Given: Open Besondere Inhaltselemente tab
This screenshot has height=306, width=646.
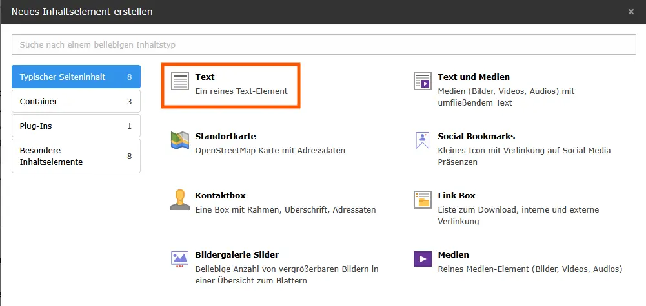Looking at the screenshot, I should click(x=76, y=156).
